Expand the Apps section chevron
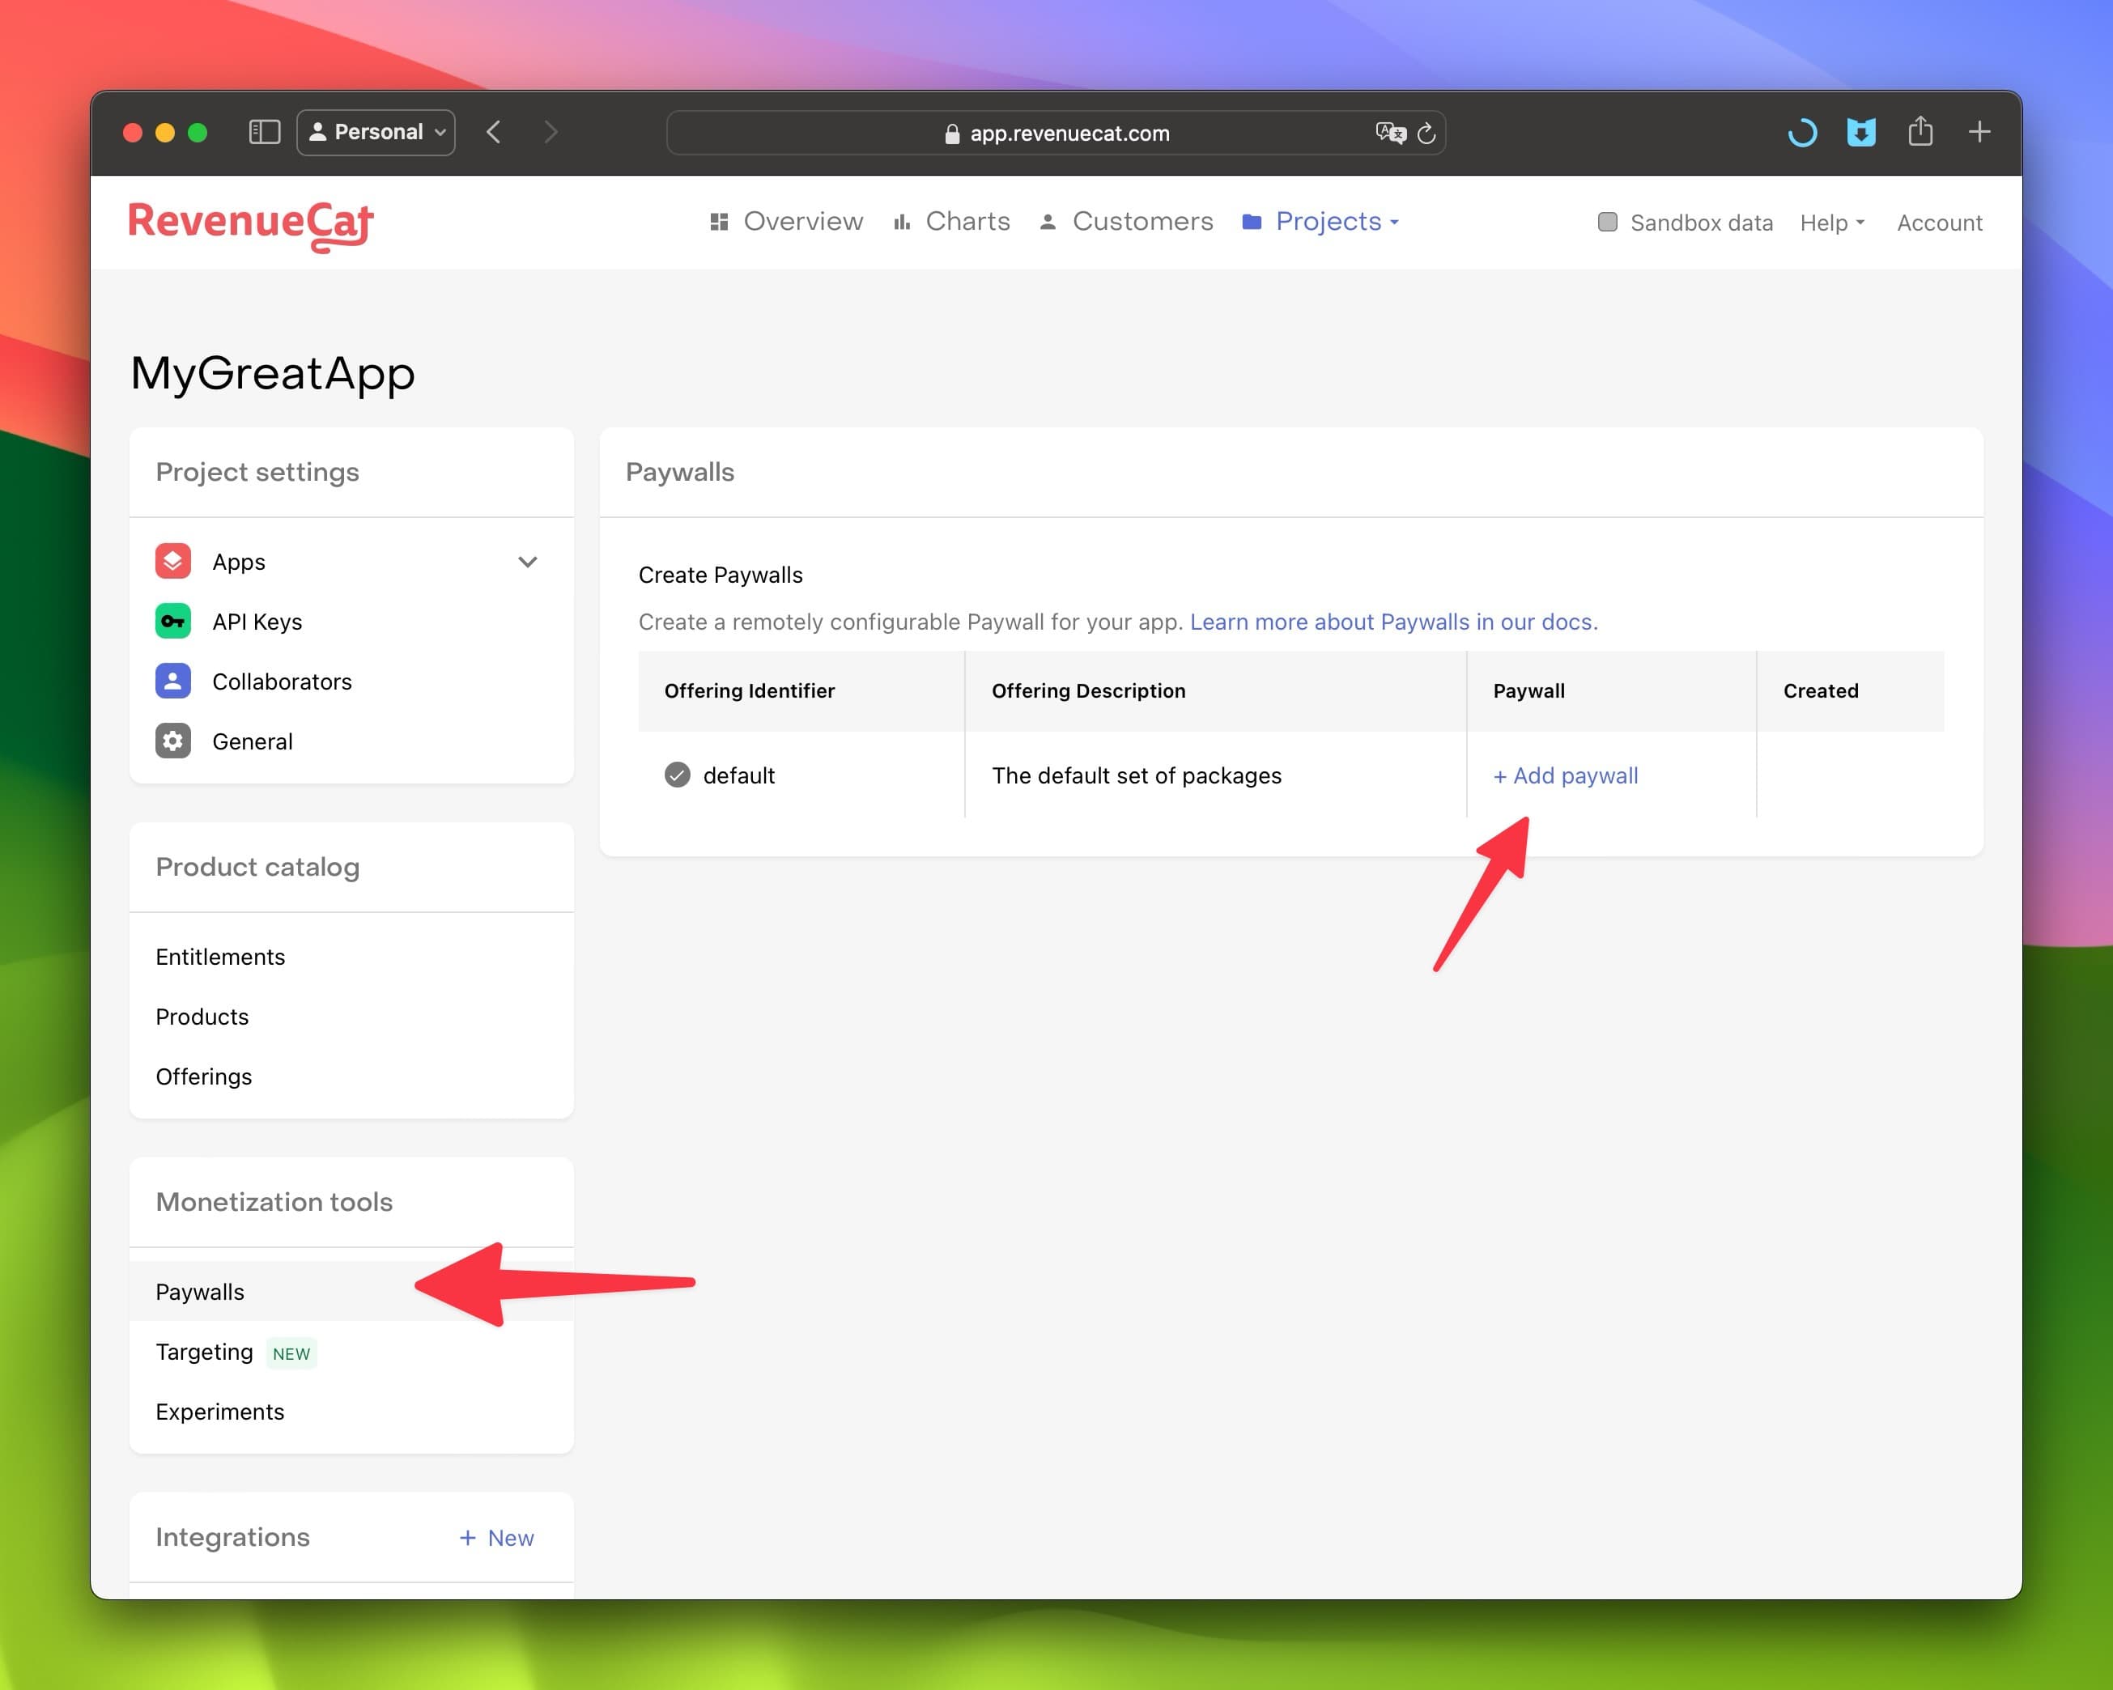 click(x=527, y=562)
